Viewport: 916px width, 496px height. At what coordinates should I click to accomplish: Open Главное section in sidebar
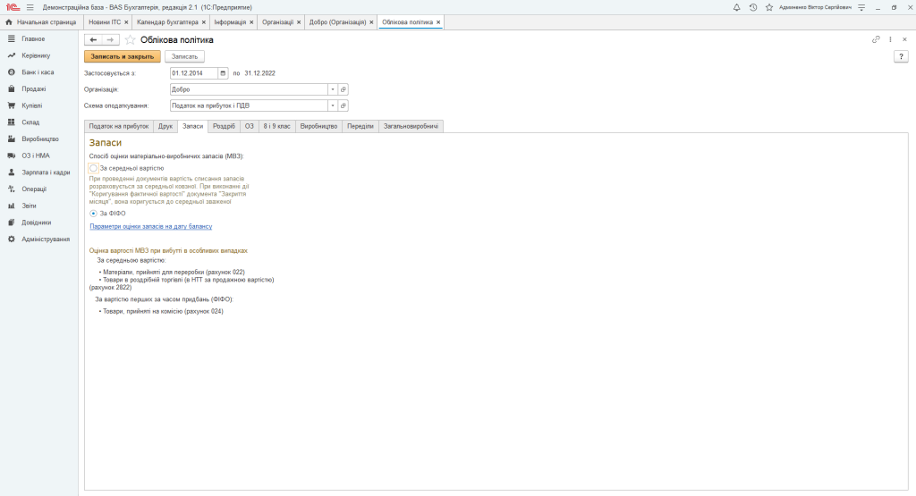[33, 38]
